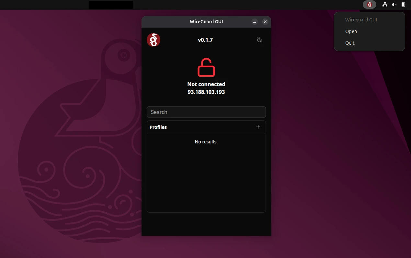Image resolution: width=411 pixels, height=258 pixels.
Task: Select Open from the WireGuard tray menu
Action: point(351,31)
